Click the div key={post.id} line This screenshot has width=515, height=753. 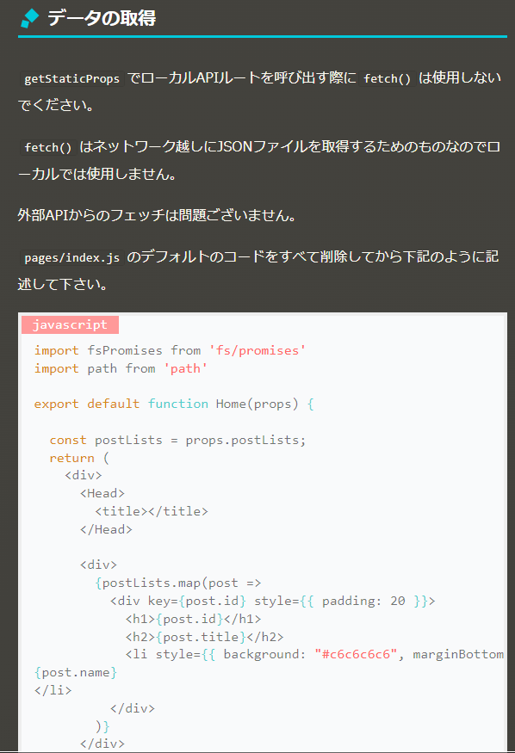[x=272, y=602]
